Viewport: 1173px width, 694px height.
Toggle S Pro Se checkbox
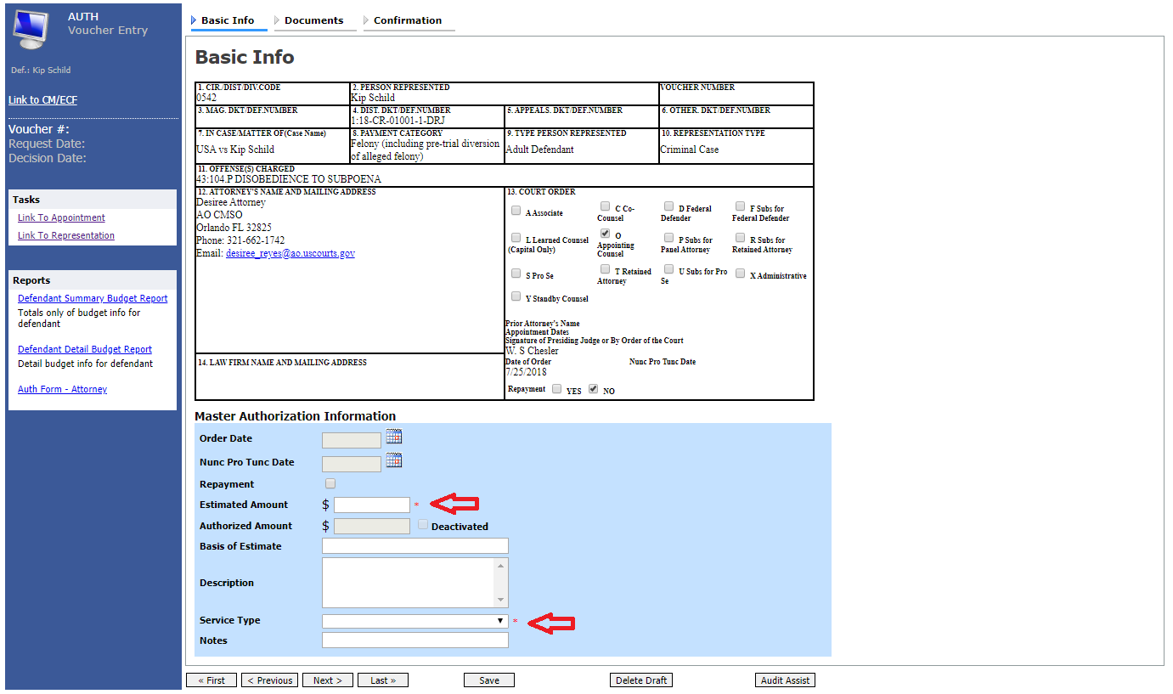(516, 274)
